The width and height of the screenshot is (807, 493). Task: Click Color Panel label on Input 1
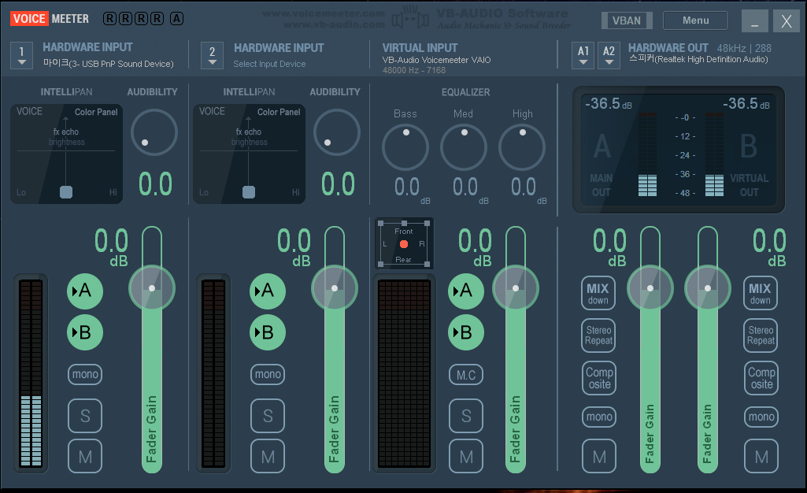coord(96,112)
